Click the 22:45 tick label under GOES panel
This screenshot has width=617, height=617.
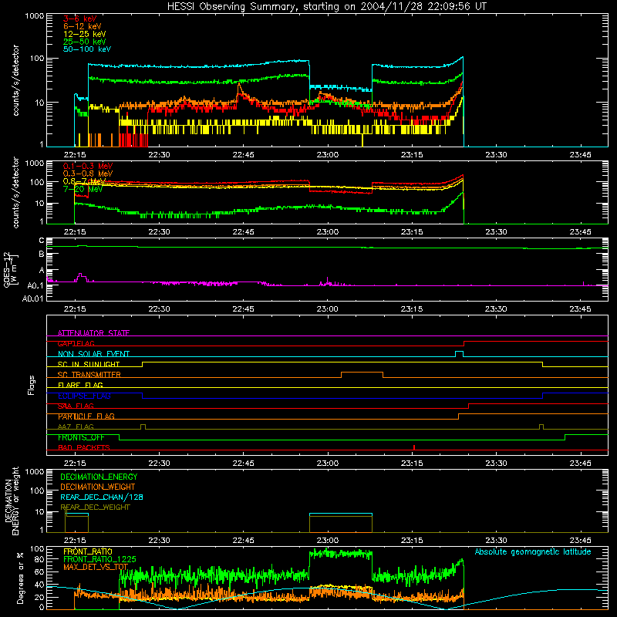tap(243, 309)
